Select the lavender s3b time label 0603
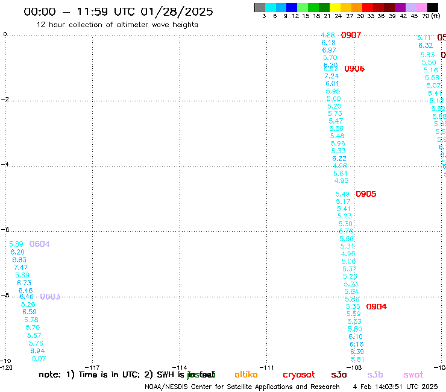This screenshot has width=446, height=392. tap(50, 297)
